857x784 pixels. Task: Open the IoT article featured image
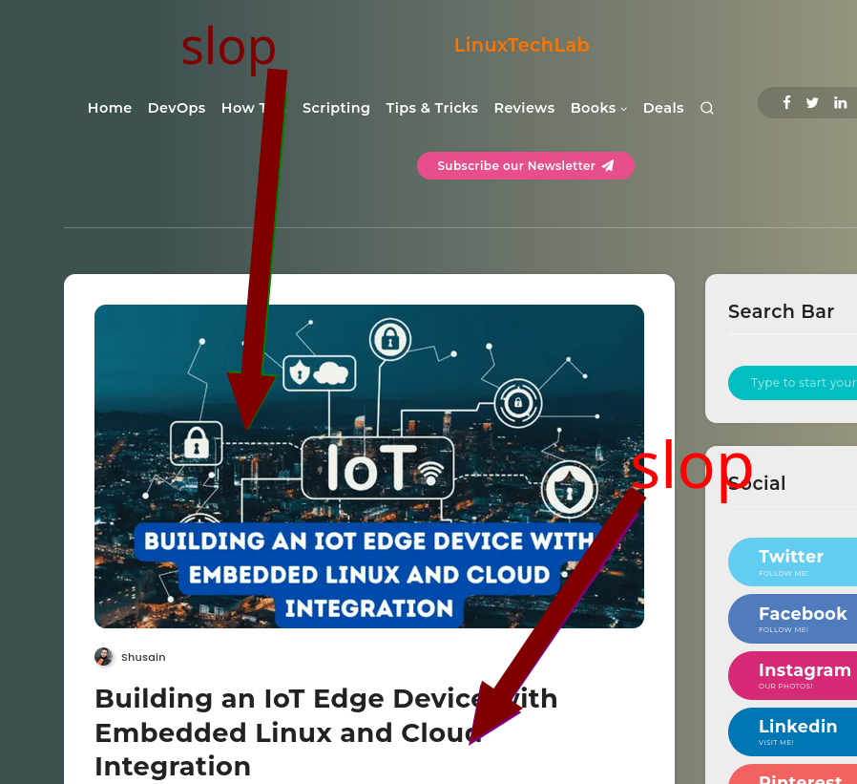point(369,466)
